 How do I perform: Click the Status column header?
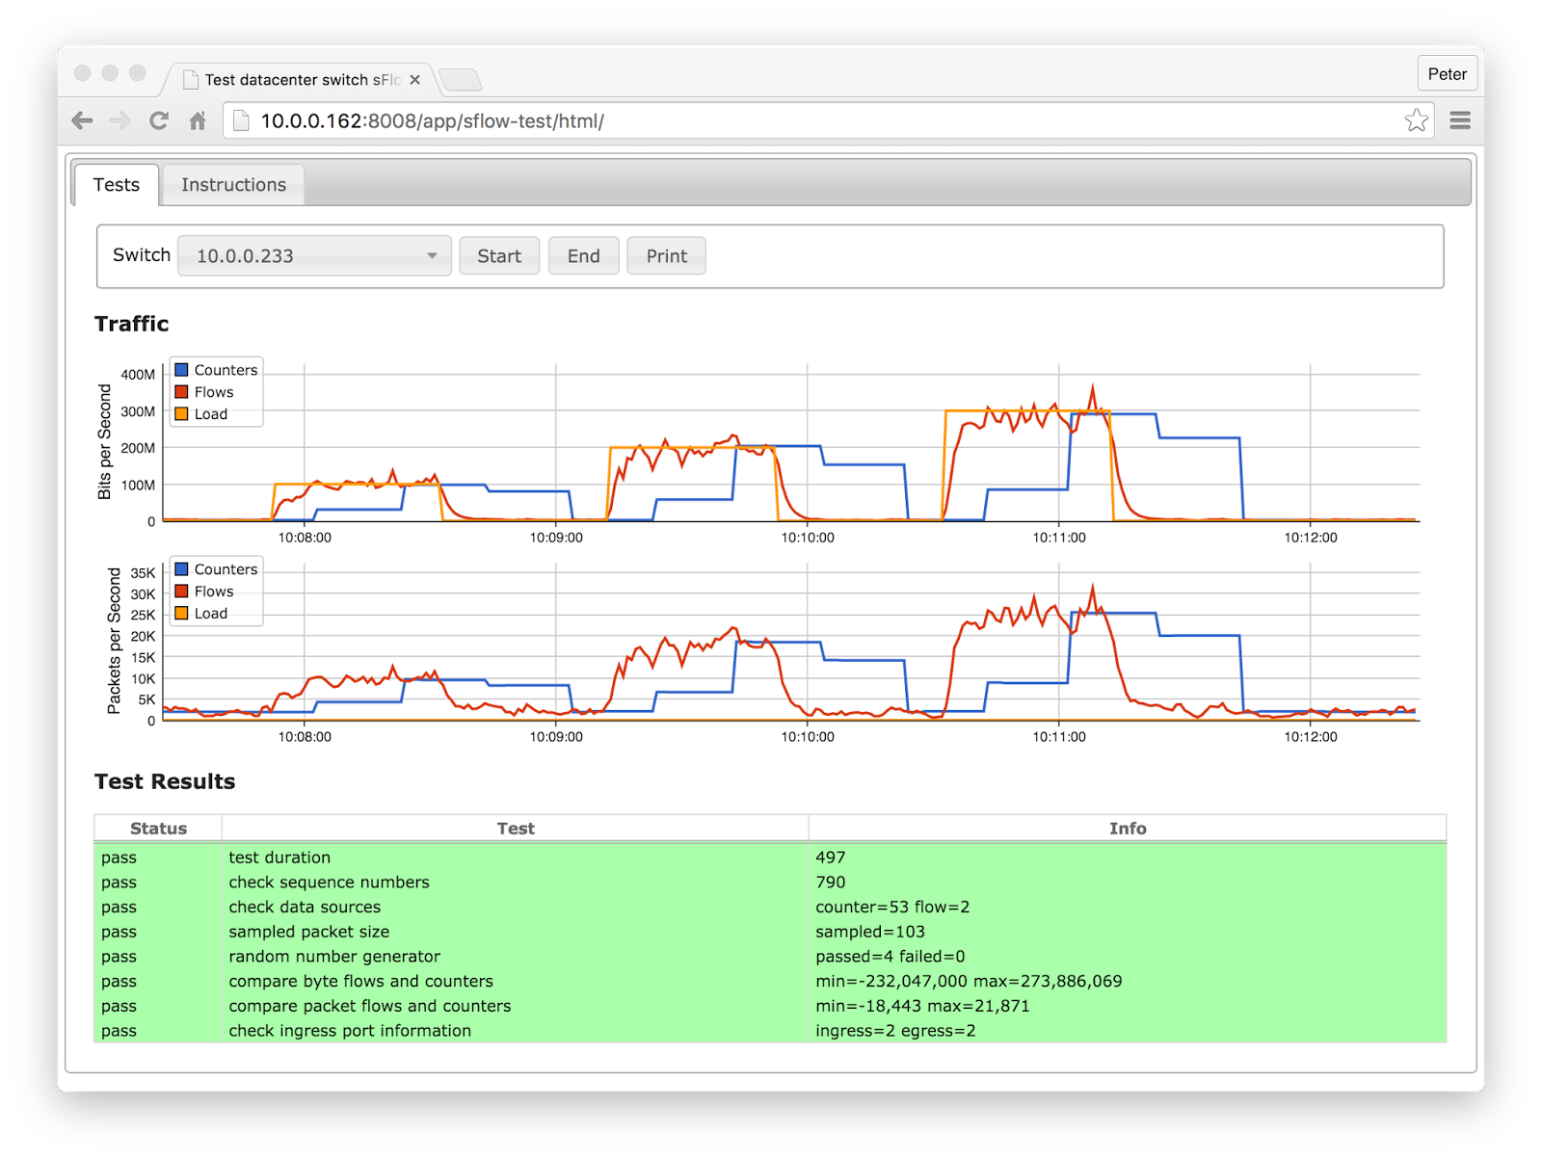pyautogui.click(x=158, y=829)
